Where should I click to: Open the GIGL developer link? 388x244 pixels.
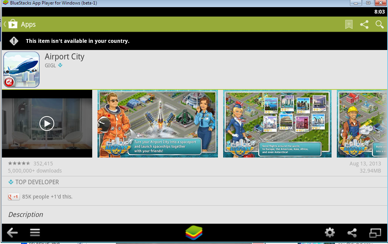coord(50,65)
